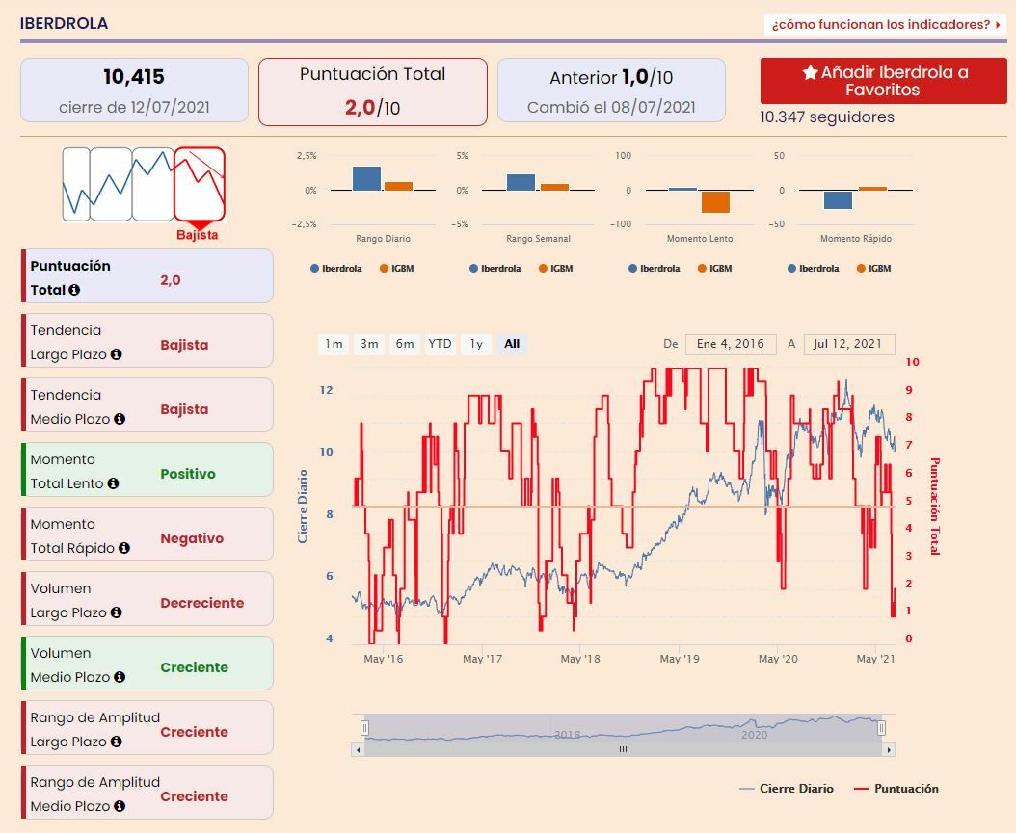Click Añadir Iberdrola a Favoritos button
Screen dimensions: 1016x833
click(883, 81)
